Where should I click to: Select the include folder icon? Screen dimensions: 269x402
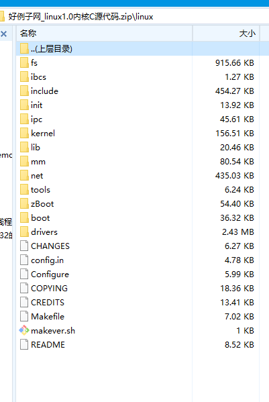pyautogui.click(x=24, y=91)
